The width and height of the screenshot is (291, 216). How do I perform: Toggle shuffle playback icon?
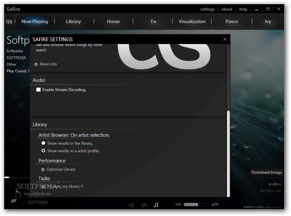pos(131,205)
